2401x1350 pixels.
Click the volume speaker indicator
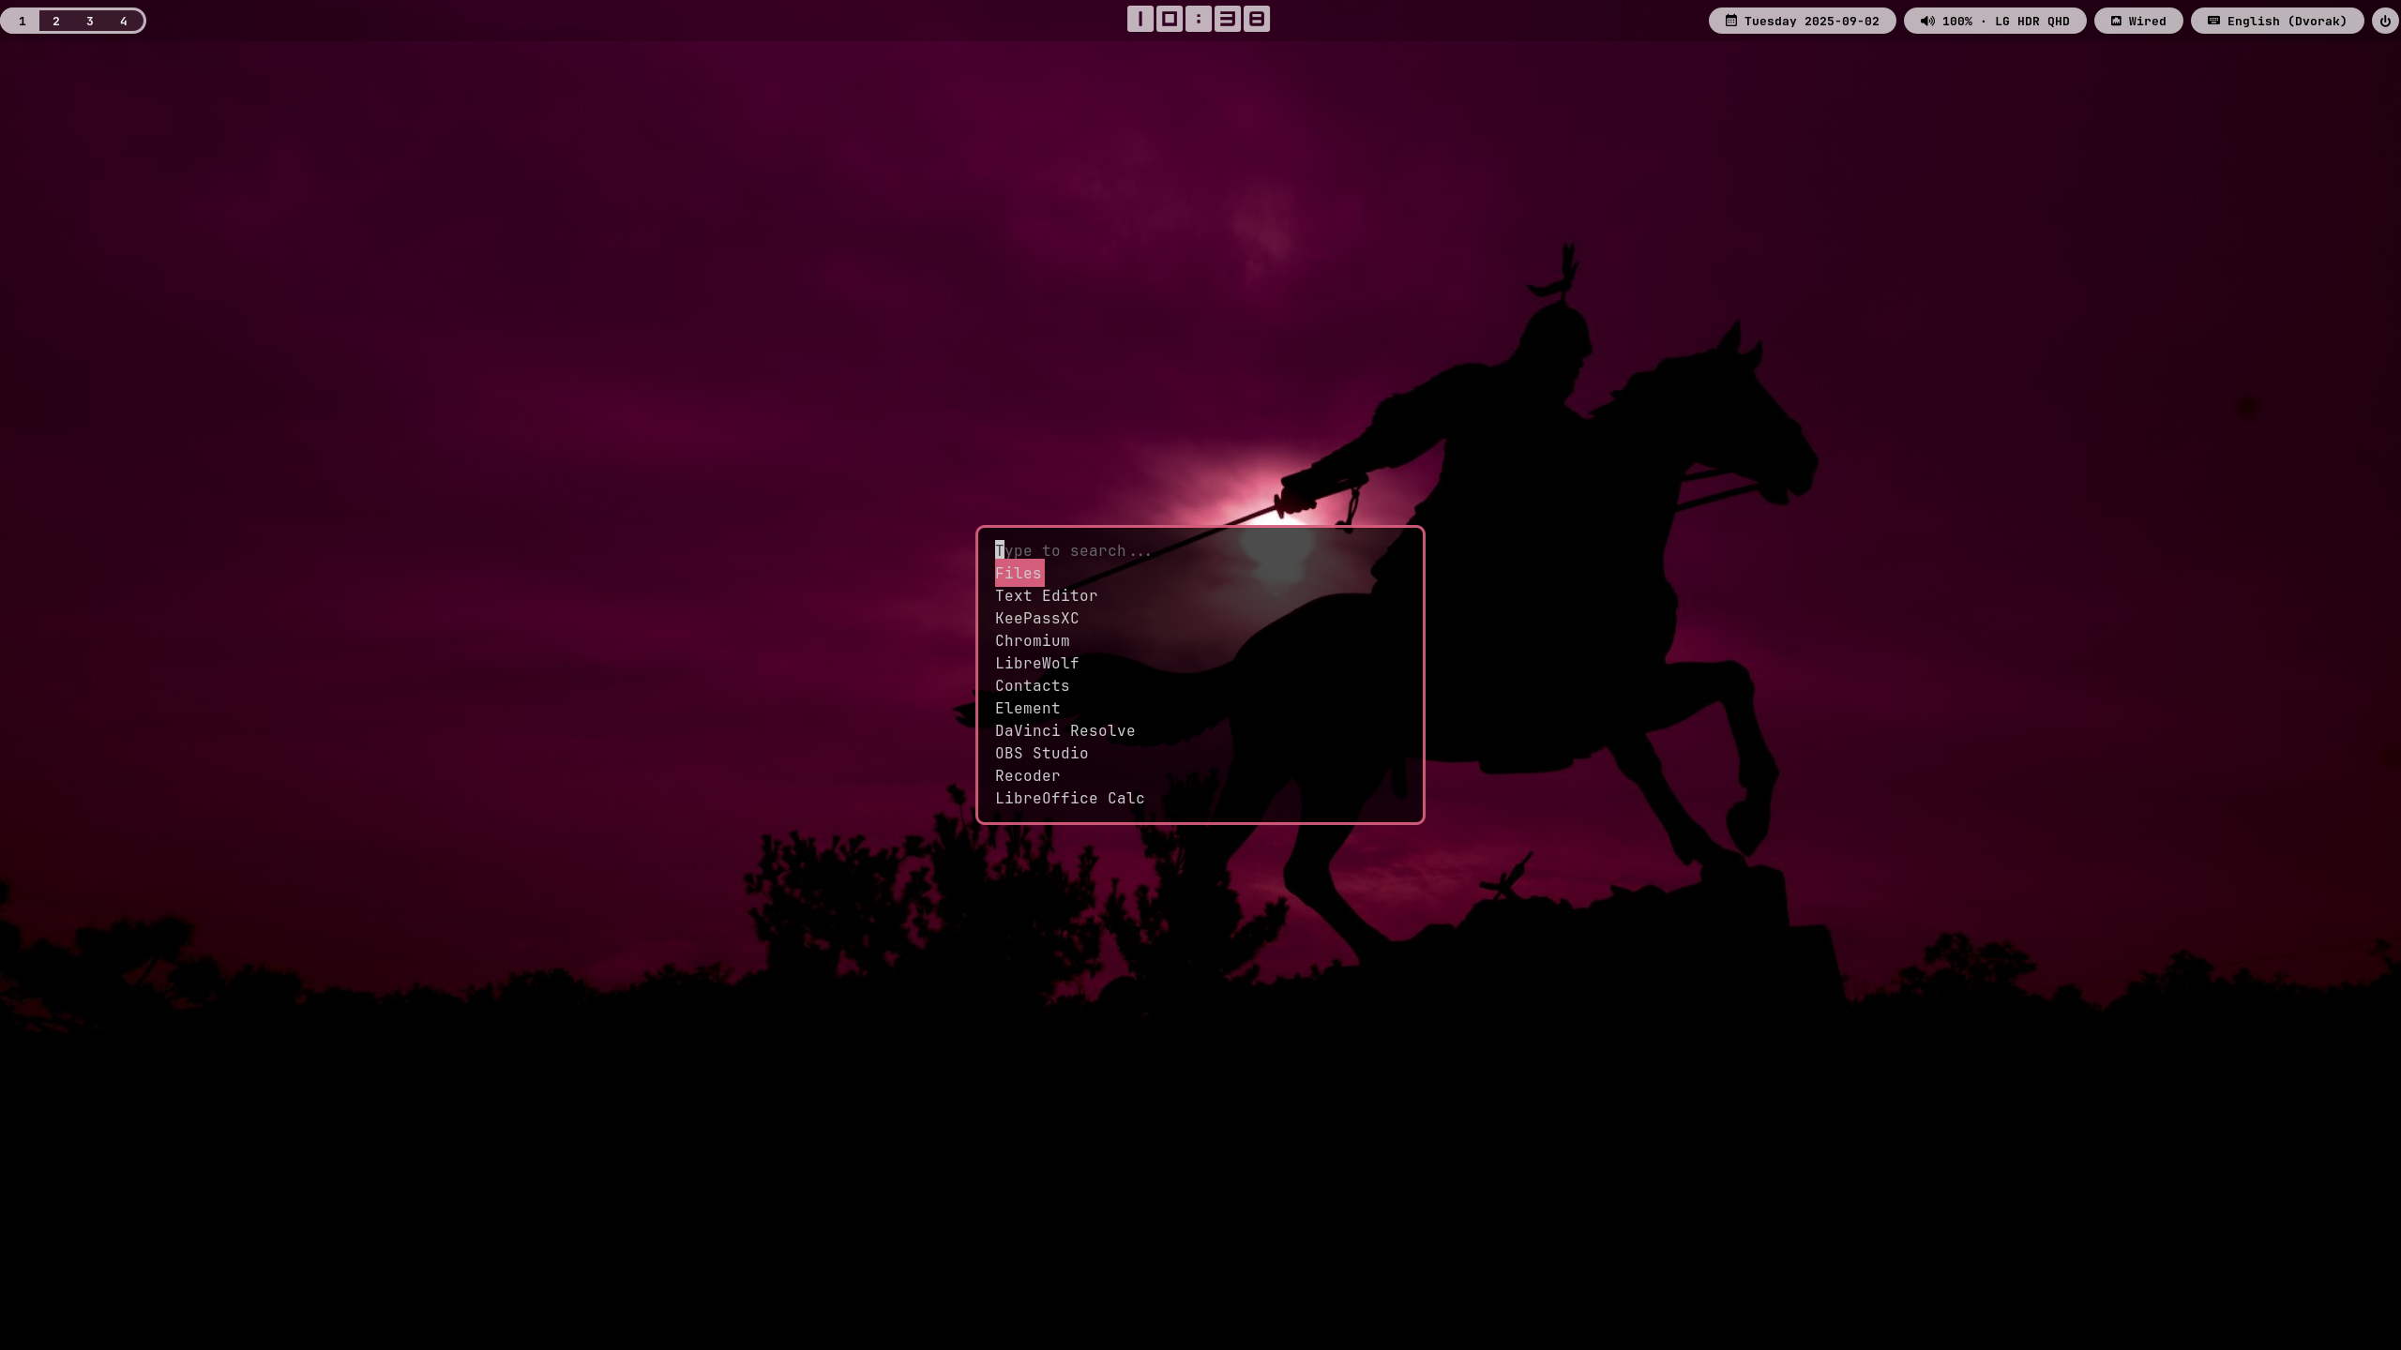[x=1994, y=21]
